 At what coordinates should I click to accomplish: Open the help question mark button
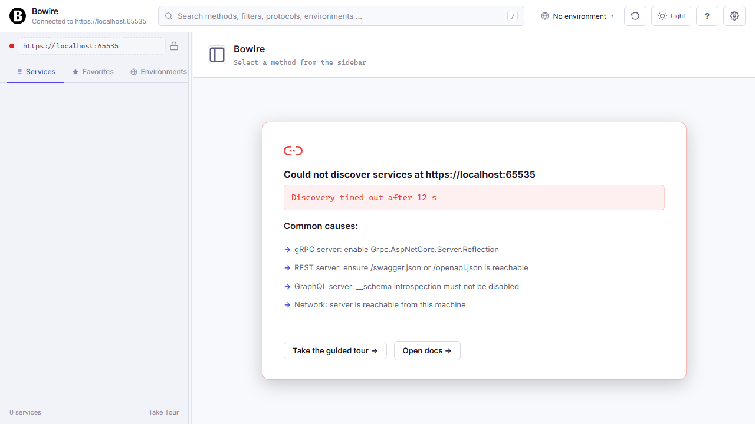[707, 16]
